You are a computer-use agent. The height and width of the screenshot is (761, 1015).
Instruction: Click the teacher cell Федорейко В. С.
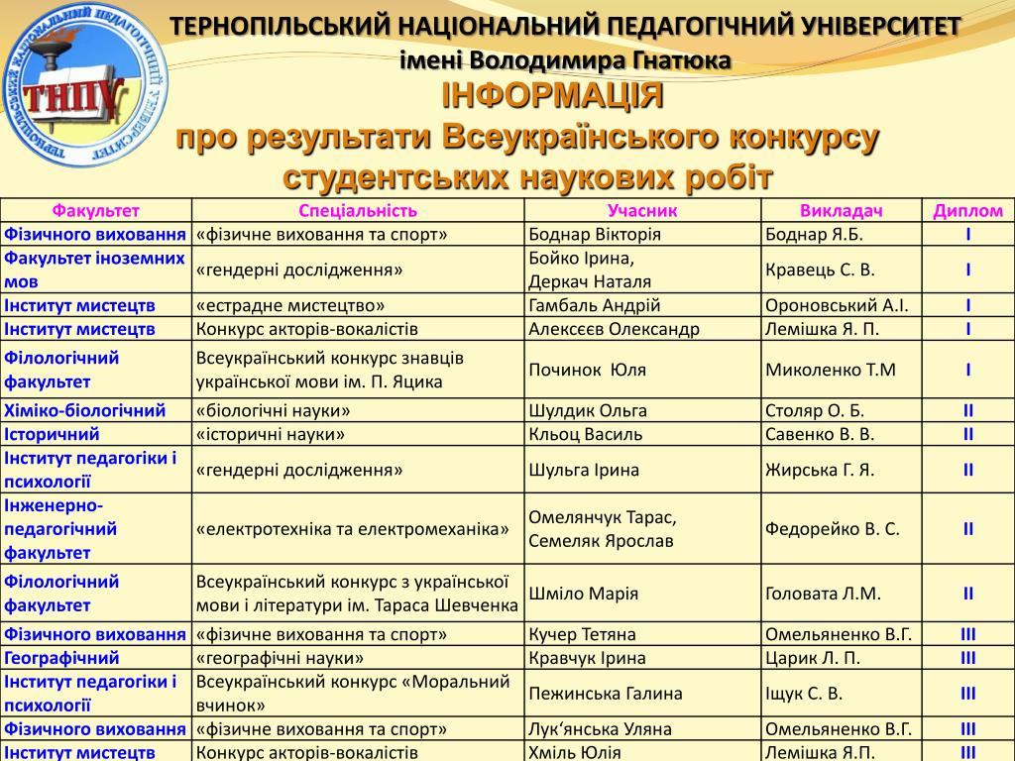click(x=841, y=529)
